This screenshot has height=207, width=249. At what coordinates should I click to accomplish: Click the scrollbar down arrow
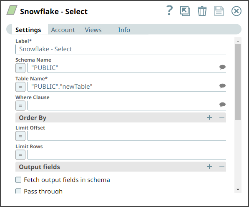pos(238,190)
